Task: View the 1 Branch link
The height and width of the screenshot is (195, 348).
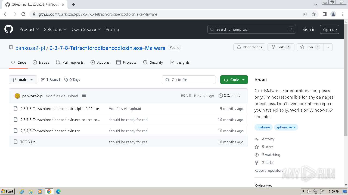Action: click(51, 80)
